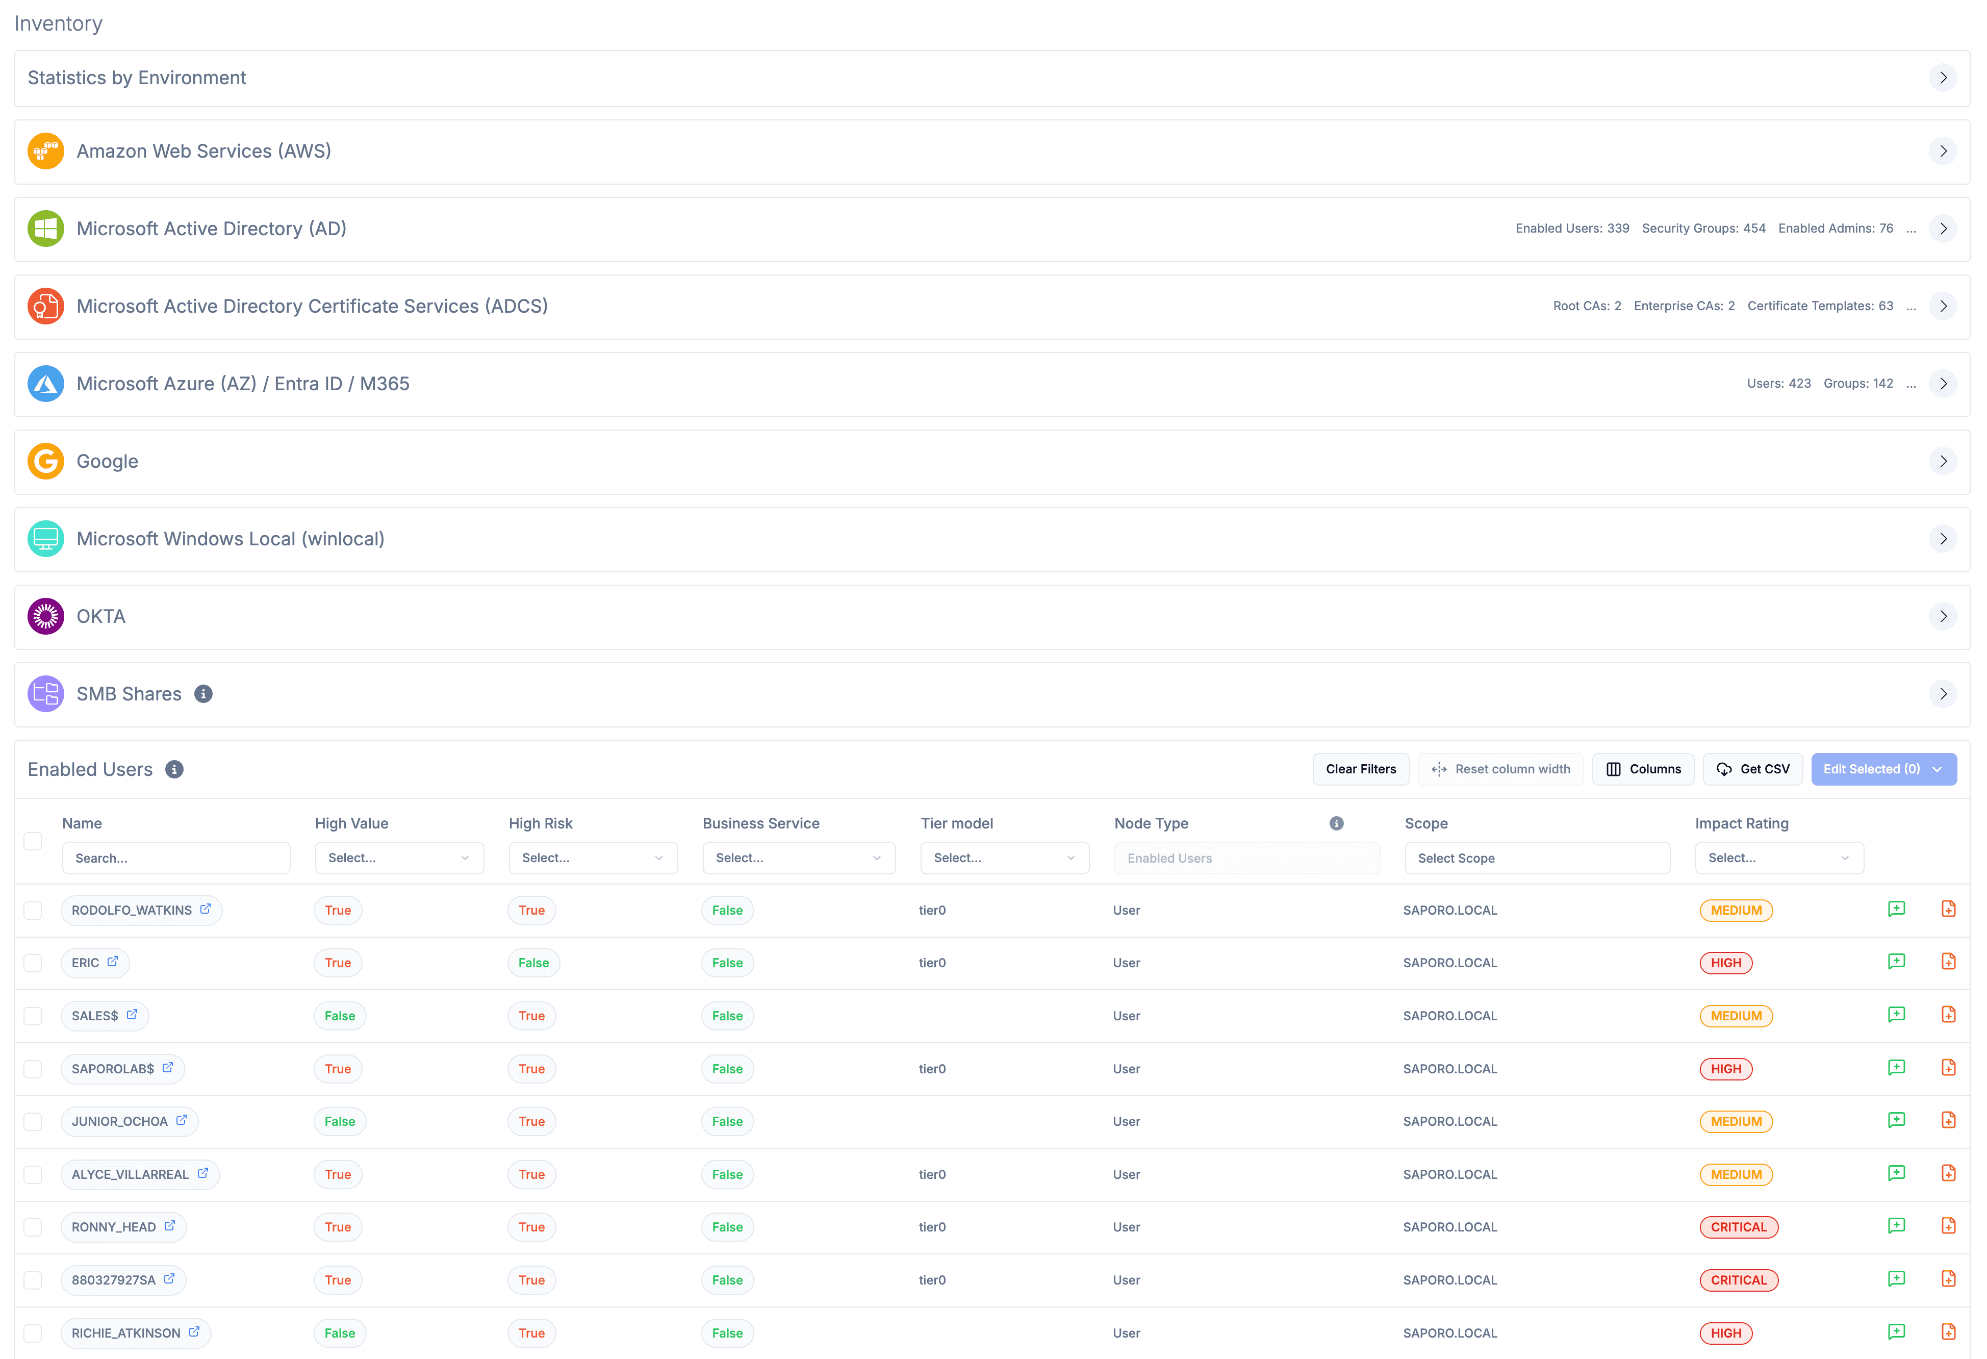Click Reset column width button
Viewport: 1987px width, 1359px height.
(x=1500, y=770)
